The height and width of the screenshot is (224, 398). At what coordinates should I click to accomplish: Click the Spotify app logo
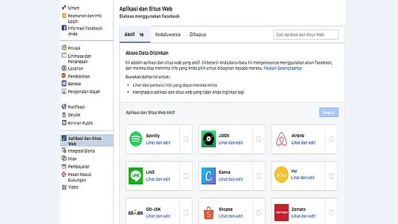(136, 139)
